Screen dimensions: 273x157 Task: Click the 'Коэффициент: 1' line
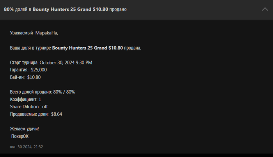(x=25, y=100)
